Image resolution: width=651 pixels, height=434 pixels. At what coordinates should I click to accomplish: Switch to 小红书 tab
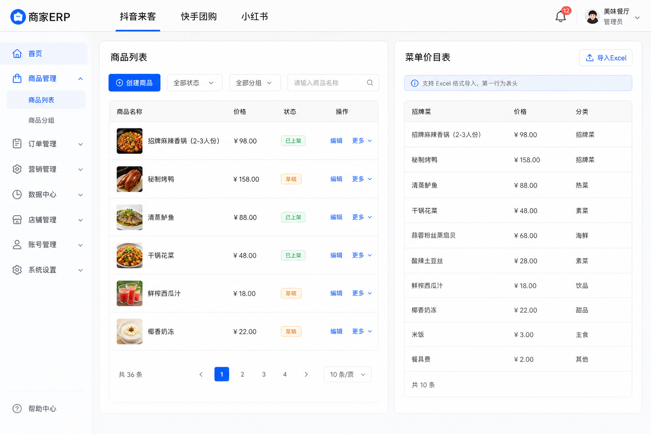tap(255, 17)
